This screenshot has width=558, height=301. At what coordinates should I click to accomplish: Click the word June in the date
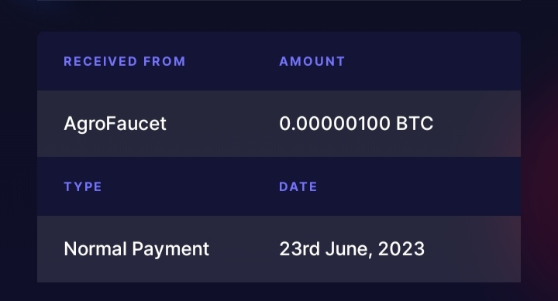tap(346, 248)
